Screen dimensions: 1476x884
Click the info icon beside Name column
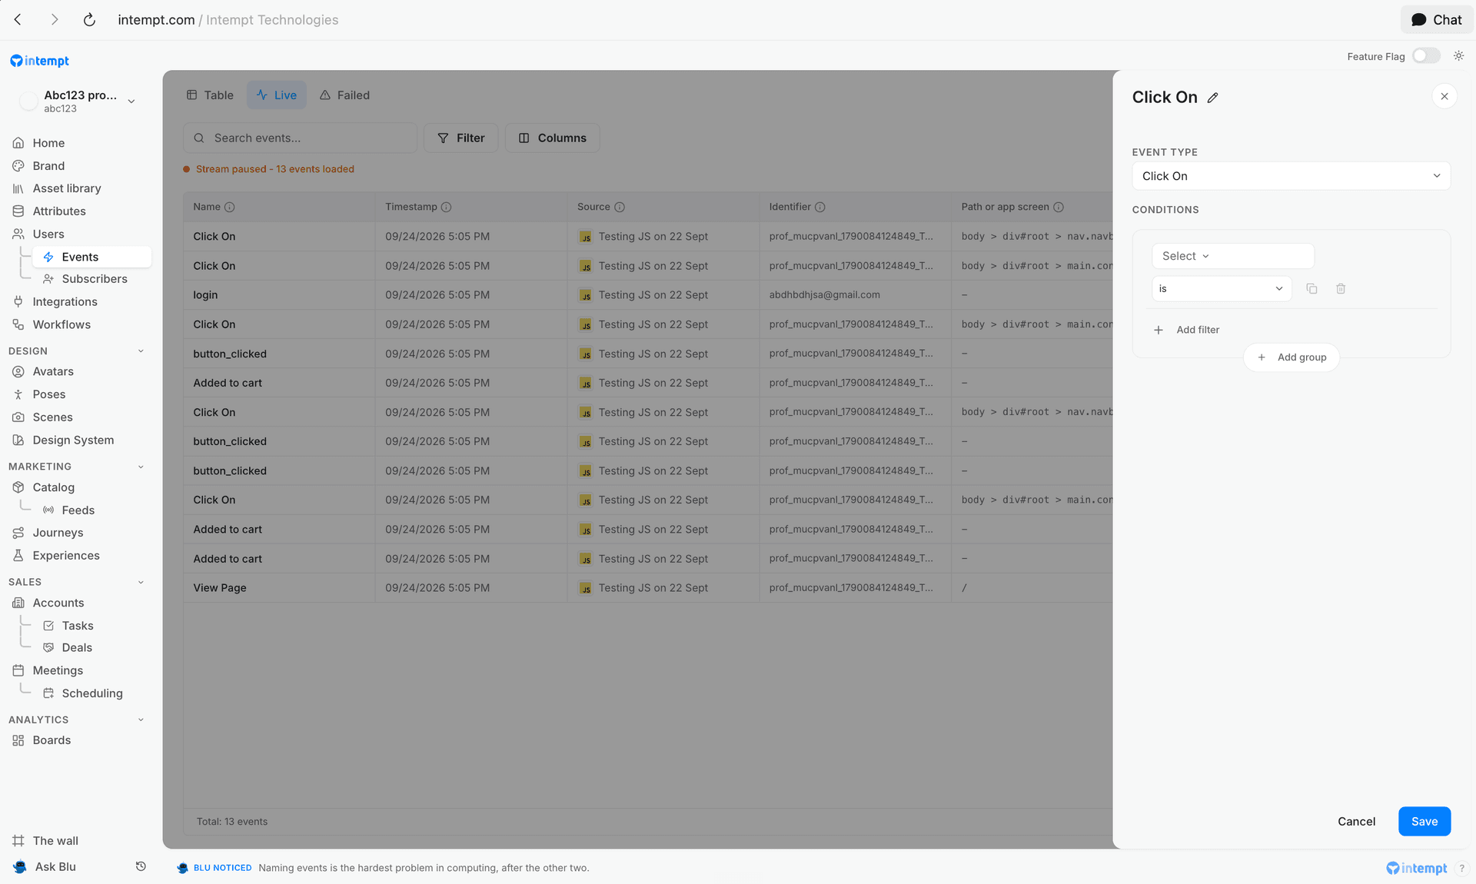point(230,208)
